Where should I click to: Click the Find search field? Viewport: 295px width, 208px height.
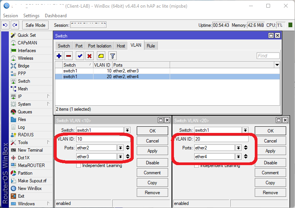(268, 56)
